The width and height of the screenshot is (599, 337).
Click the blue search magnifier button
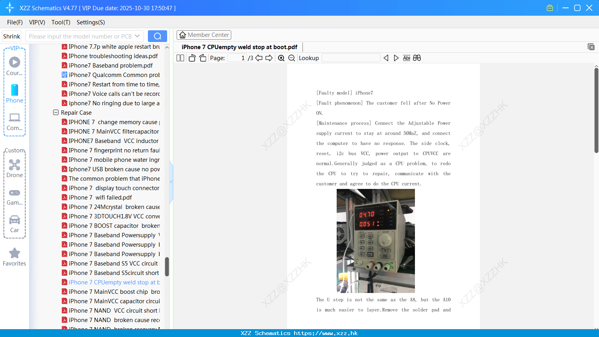[x=157, y=36]
